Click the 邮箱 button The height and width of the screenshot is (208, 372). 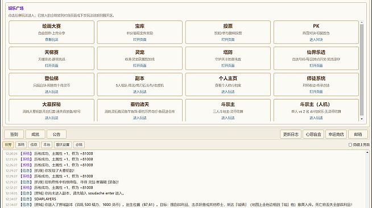358,134
